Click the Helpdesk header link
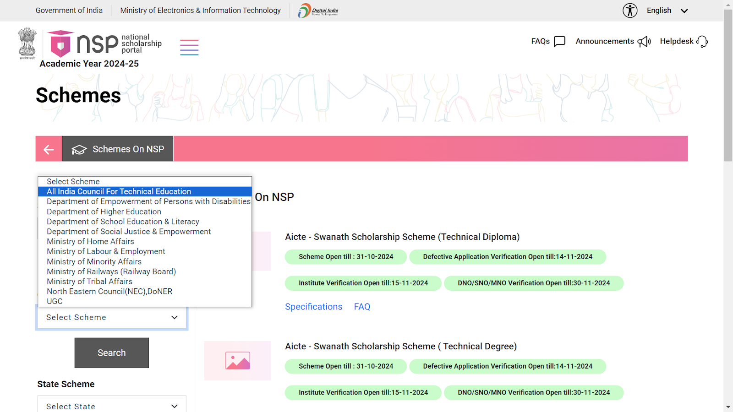733x412 pixels. click(677, 41)
